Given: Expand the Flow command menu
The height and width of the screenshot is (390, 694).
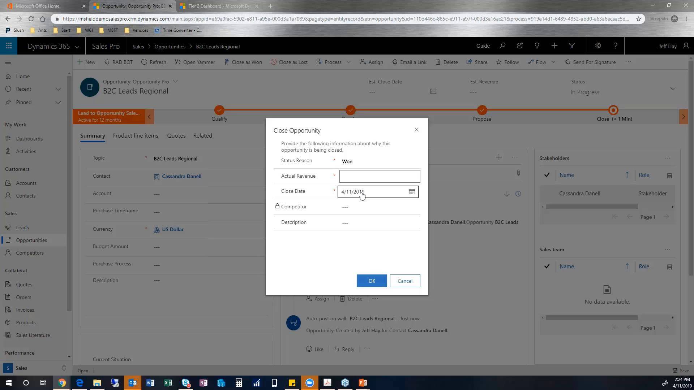Looking at the screenshot, I should coord(553,62).
